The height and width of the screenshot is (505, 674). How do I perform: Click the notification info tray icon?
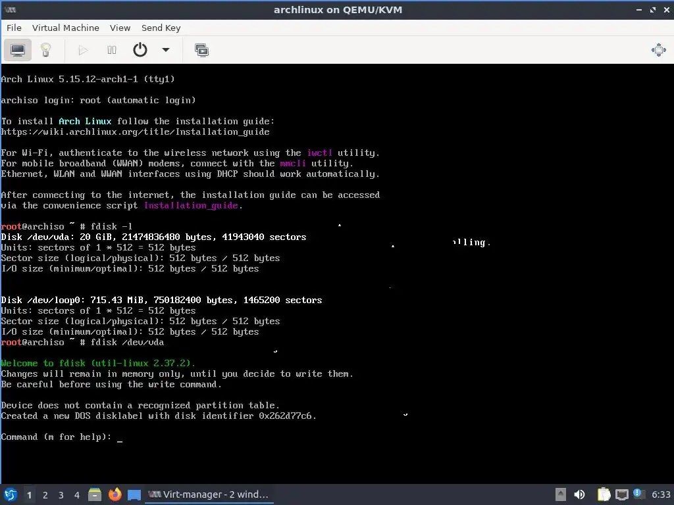click(x=638, y=494)
